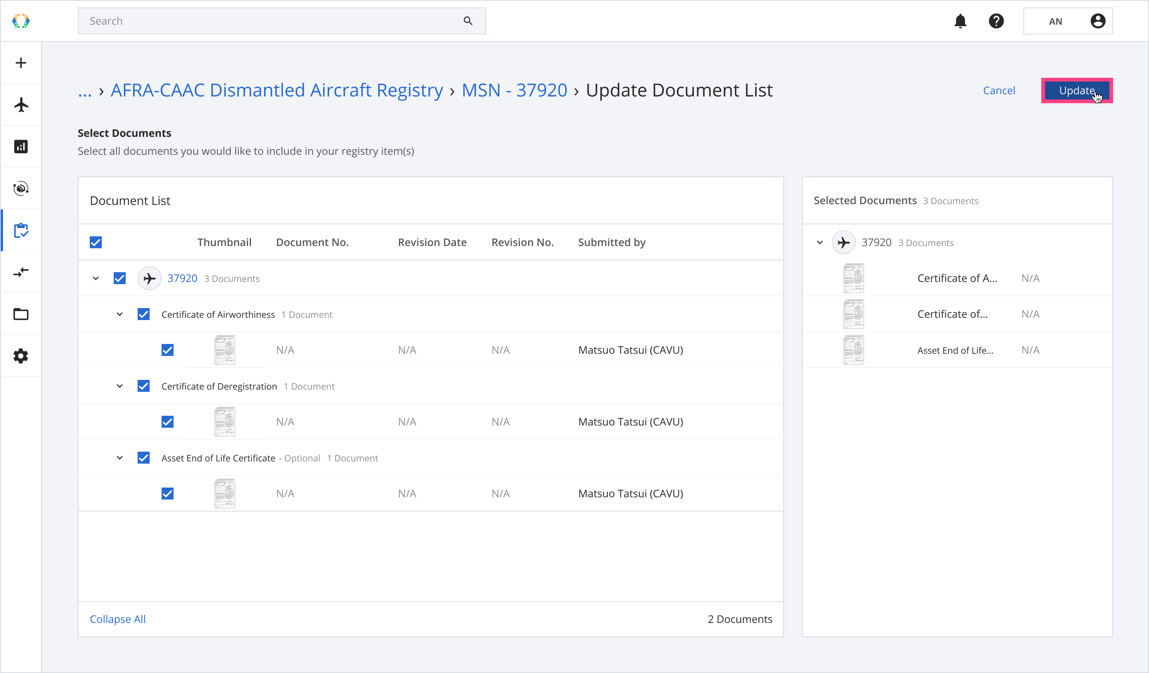Click the transfer arrows sidebar icon
1149x673 pixels.
pyautogui.click(x=21, y=272)
